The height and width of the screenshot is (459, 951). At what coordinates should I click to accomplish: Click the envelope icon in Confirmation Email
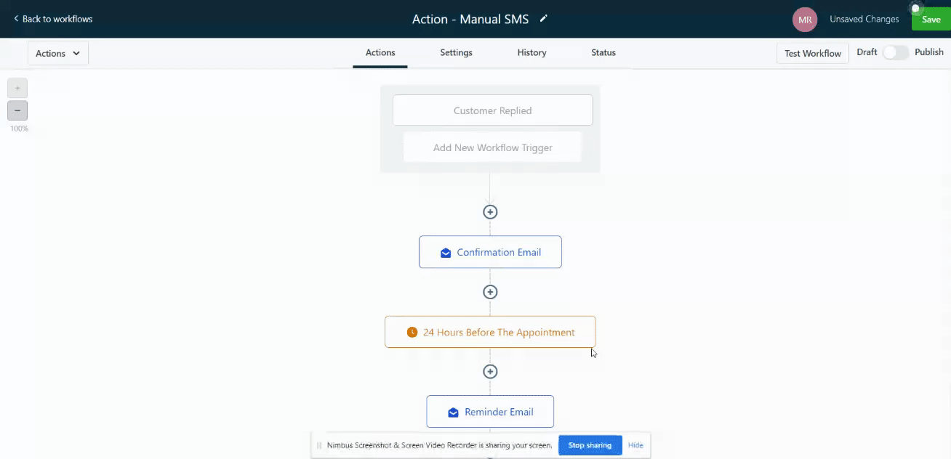pos(446,253)
